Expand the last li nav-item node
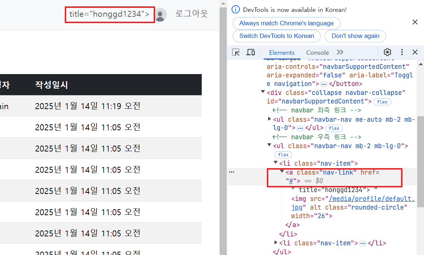The image size is (424, 255). [x=276, y=242]
